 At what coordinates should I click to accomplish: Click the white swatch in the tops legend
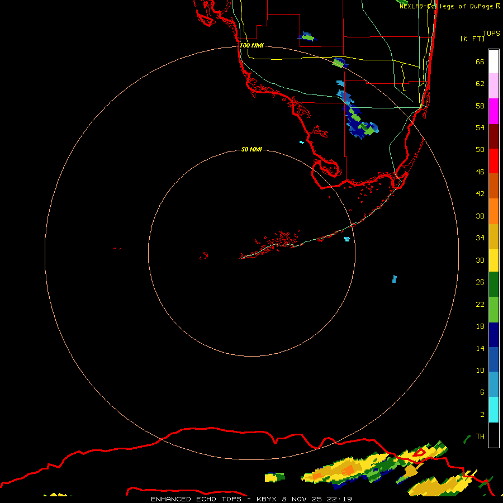click(x=493, y=61)
